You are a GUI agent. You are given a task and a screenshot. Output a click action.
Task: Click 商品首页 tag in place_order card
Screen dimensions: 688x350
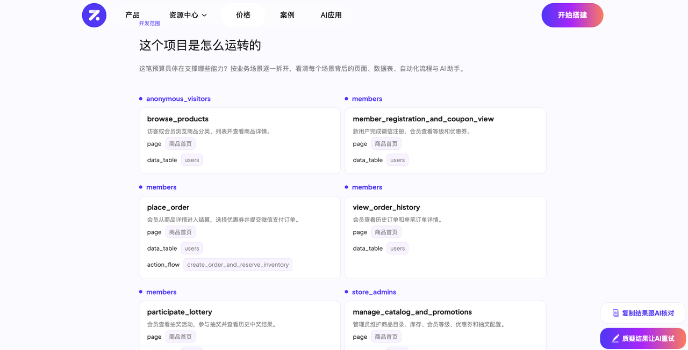(x=181, y=232)
